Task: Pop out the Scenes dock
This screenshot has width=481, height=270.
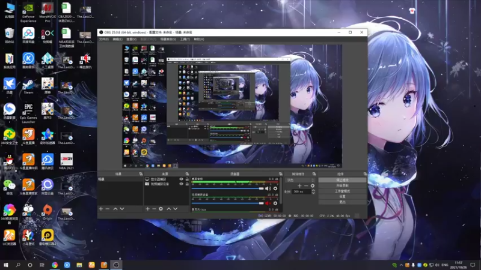Action: click(x=141, y=174)
